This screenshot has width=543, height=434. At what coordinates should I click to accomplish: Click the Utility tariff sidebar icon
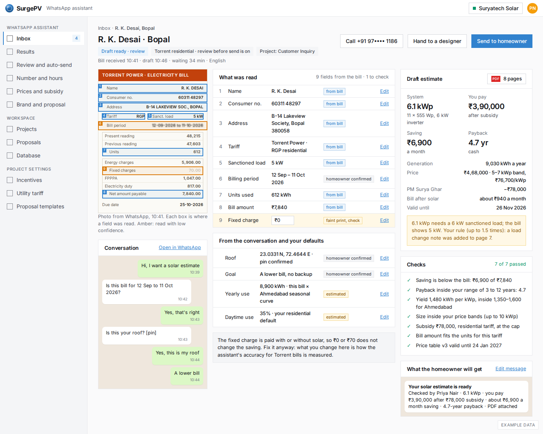pyautogui.click(x=10, y=193)
